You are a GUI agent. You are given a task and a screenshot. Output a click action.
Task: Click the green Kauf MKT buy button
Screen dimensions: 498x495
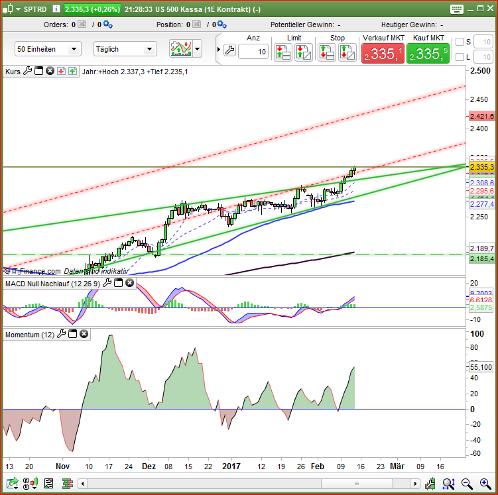click(x=428, y=53)
